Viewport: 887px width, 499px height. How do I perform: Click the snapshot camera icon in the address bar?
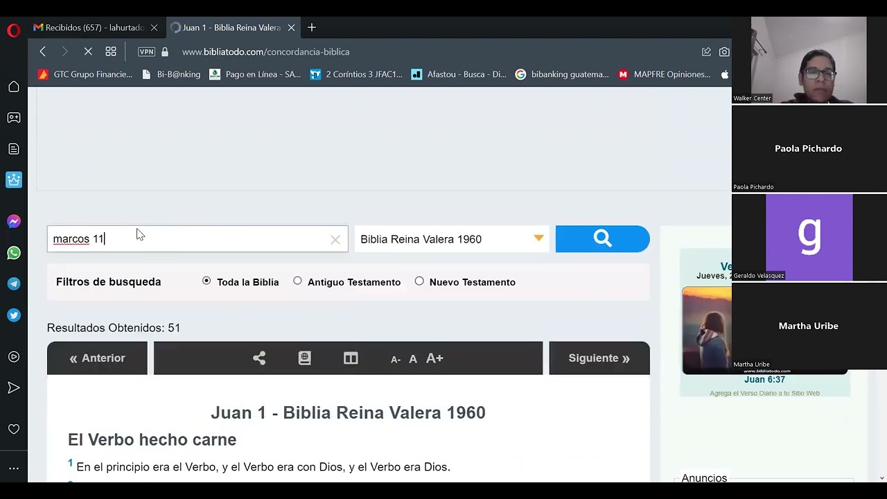(724, 52)
